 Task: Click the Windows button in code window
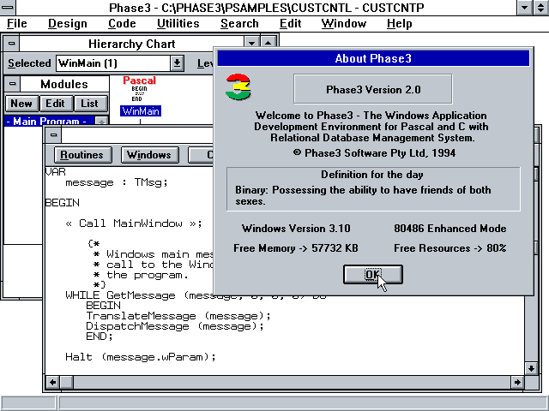tap(149, 155)
